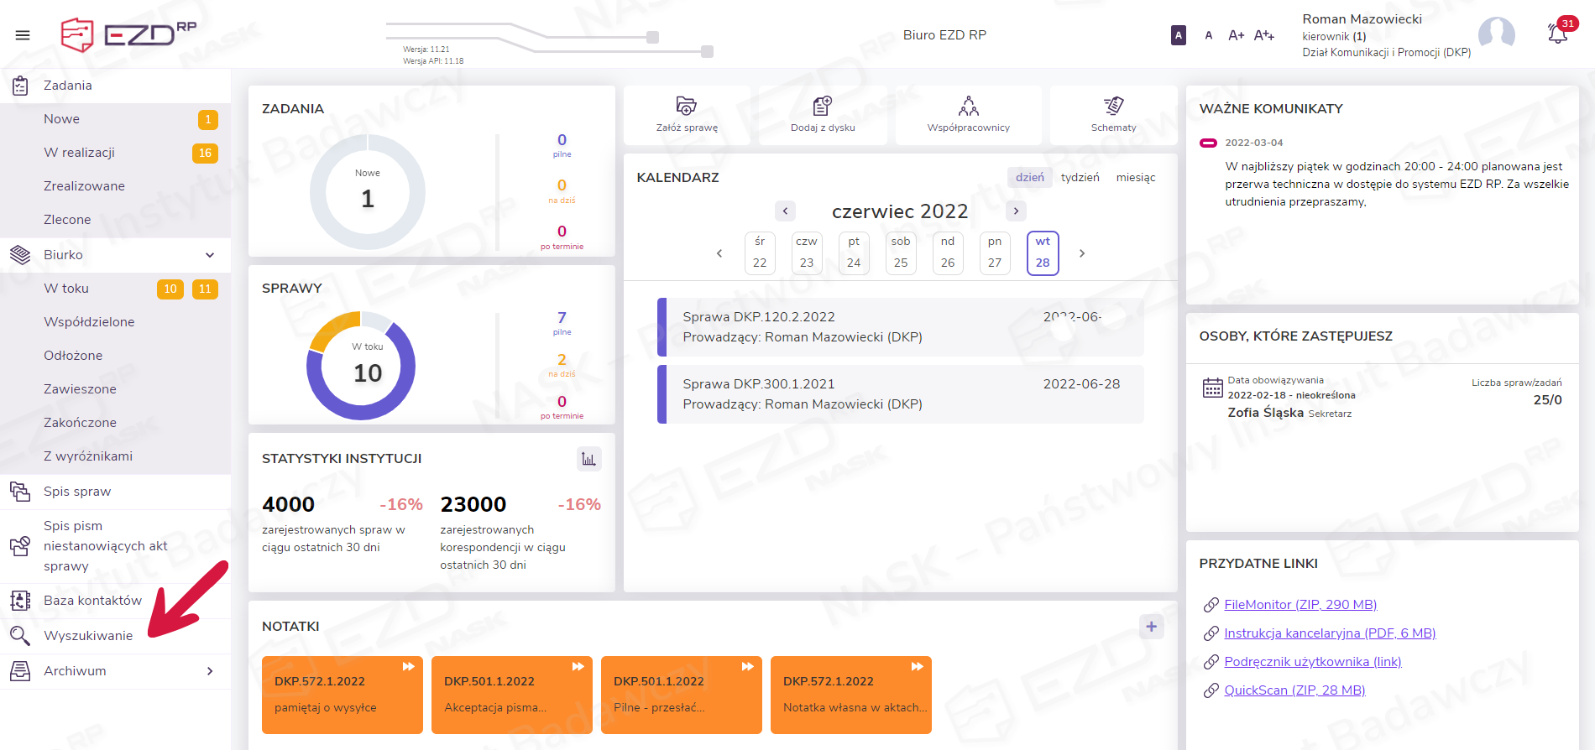Enable high-contrast A mode

[1179, 35]
